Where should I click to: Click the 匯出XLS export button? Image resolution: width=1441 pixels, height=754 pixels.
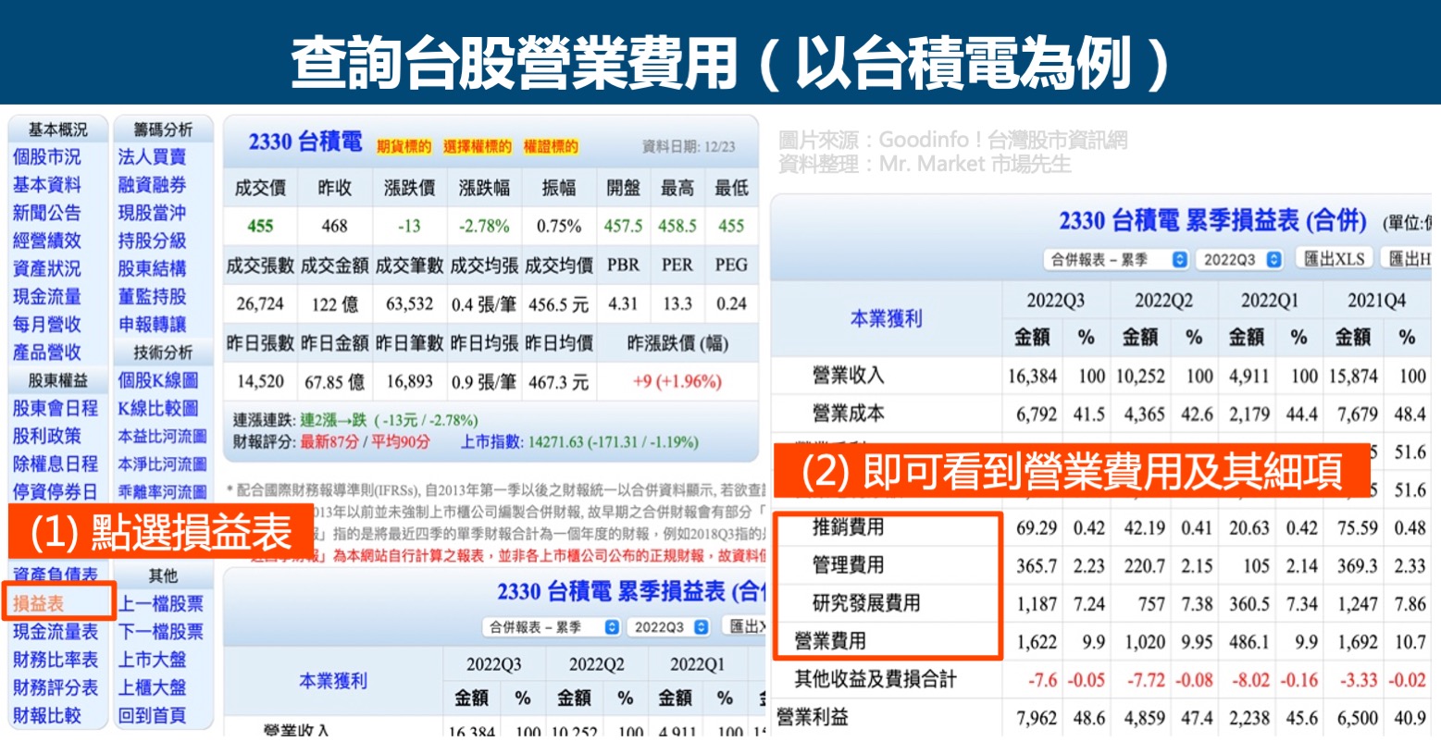[1334, 259]
